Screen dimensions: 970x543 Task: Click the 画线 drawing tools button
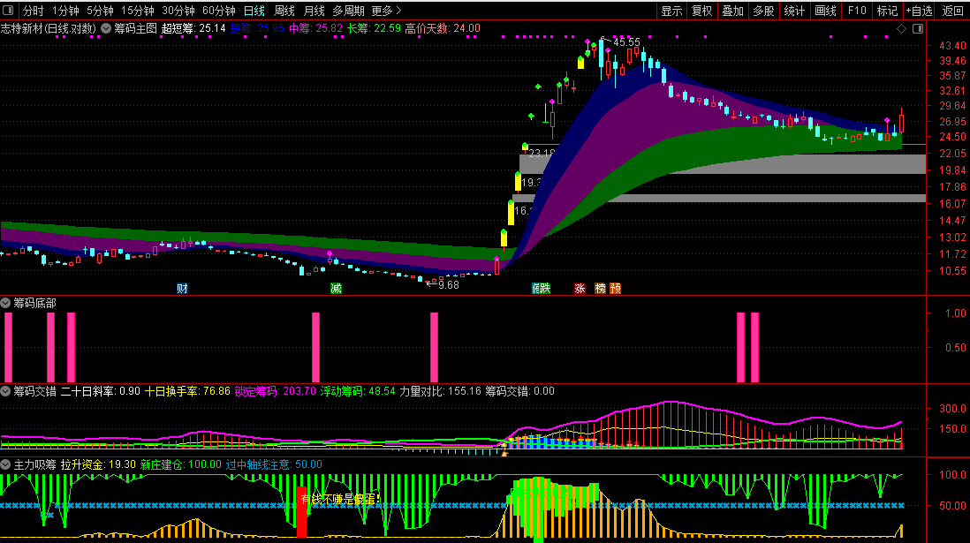point(825,11)
